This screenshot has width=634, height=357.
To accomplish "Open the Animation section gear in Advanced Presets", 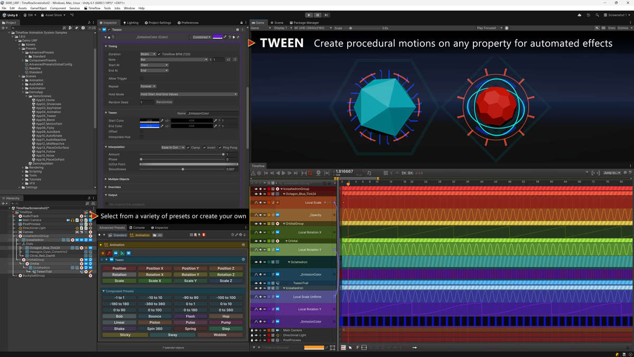I will tap(243, 245).
